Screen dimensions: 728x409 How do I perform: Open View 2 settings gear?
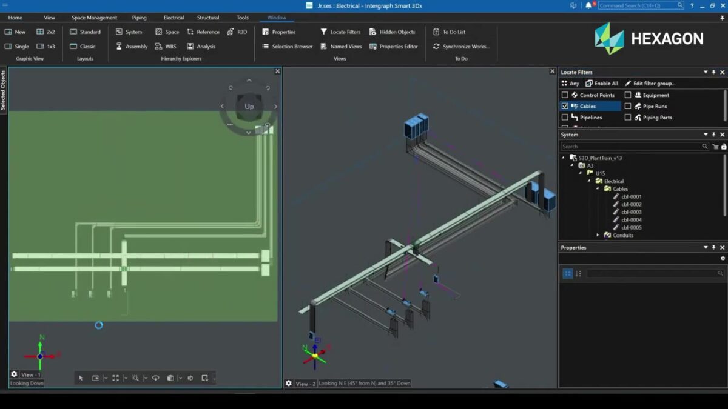pos(289,383)
